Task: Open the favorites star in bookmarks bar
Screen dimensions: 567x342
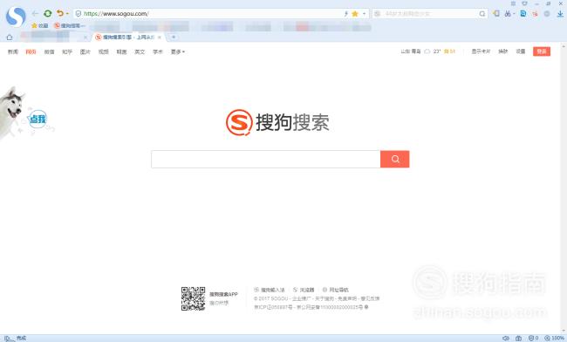Action: click(x=39, y=25)
